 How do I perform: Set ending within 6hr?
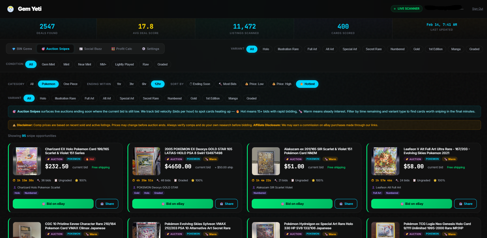(144, 84)
